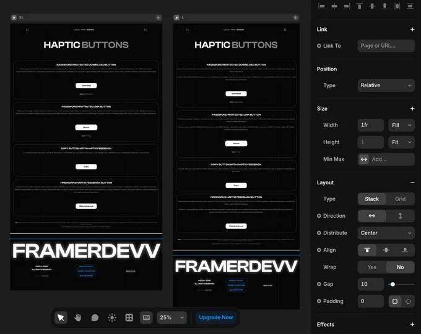
Task: Set layout type to Stack
Action: 372,199
